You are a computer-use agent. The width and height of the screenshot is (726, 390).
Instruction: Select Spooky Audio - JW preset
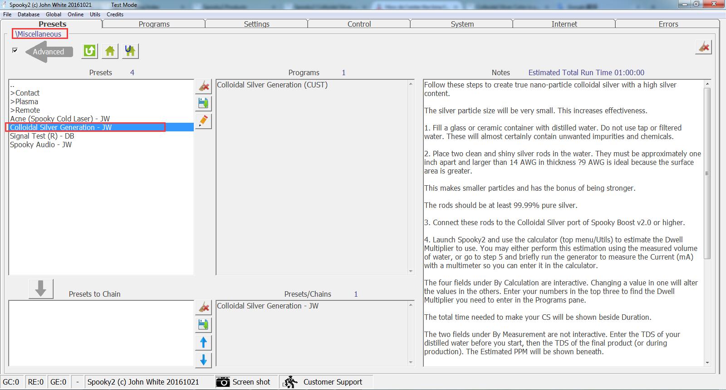[x=41, y=144]
